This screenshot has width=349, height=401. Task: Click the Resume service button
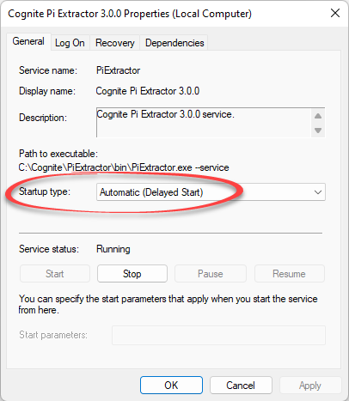(x=289, y=274)
